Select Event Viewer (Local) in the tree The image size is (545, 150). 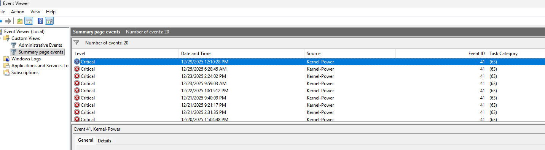[24, 32]
